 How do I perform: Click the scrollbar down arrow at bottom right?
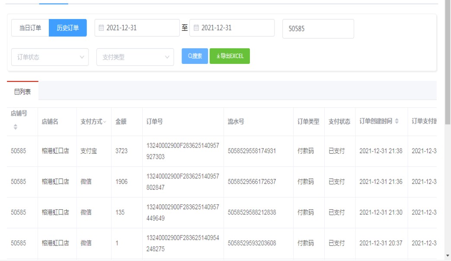point(448,256)
